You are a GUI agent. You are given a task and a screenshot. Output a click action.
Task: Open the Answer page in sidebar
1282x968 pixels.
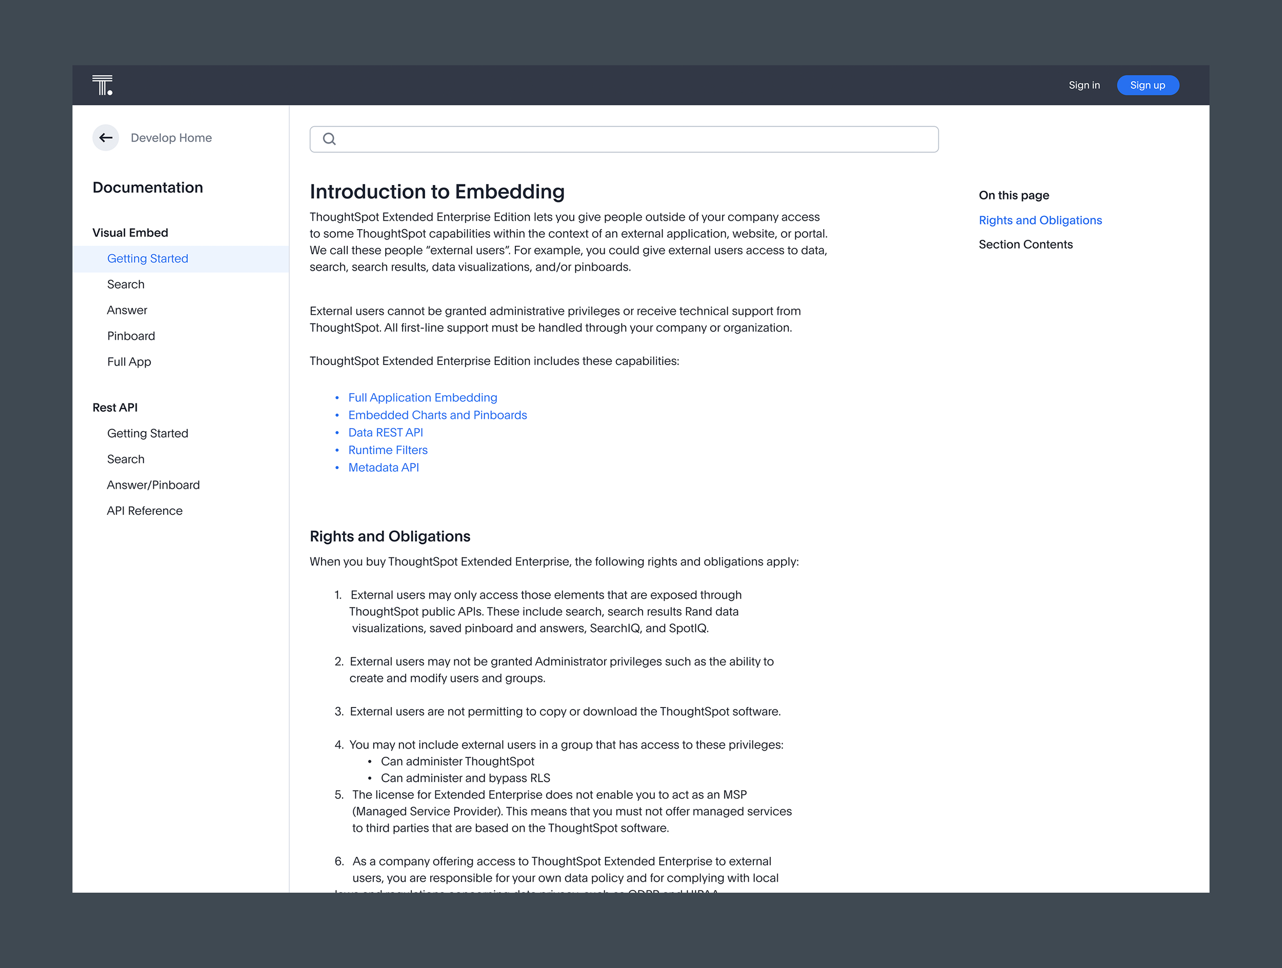pos(127,310)
